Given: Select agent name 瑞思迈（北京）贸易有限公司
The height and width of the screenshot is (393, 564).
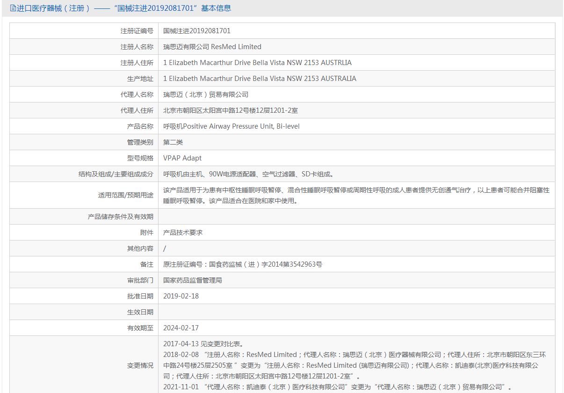Looking at the screenshot, I should point(206,95).
